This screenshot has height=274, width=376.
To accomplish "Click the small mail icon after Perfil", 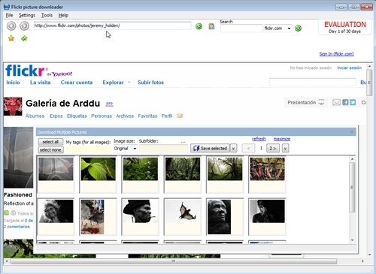I will (x=180, y=116).
